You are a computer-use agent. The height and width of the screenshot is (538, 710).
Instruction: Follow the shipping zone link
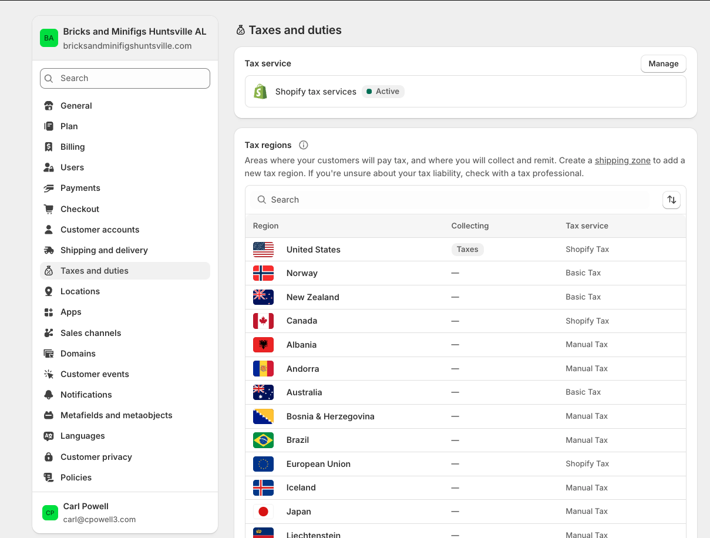(x=622, y=160)
